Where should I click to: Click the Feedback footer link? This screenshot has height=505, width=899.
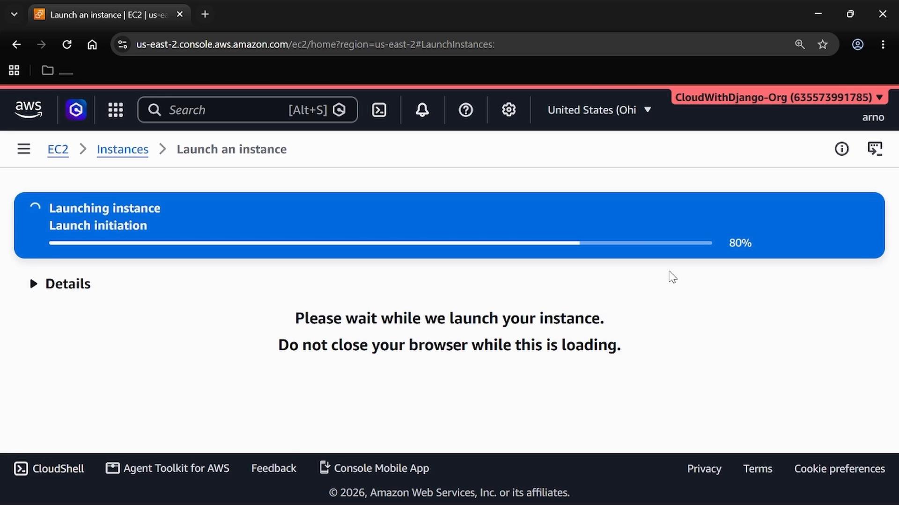tap(273, 468)
